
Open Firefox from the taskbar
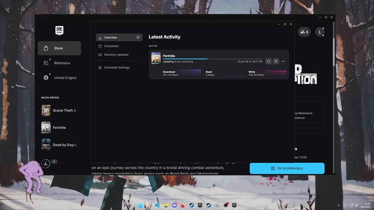click(183, 205)
